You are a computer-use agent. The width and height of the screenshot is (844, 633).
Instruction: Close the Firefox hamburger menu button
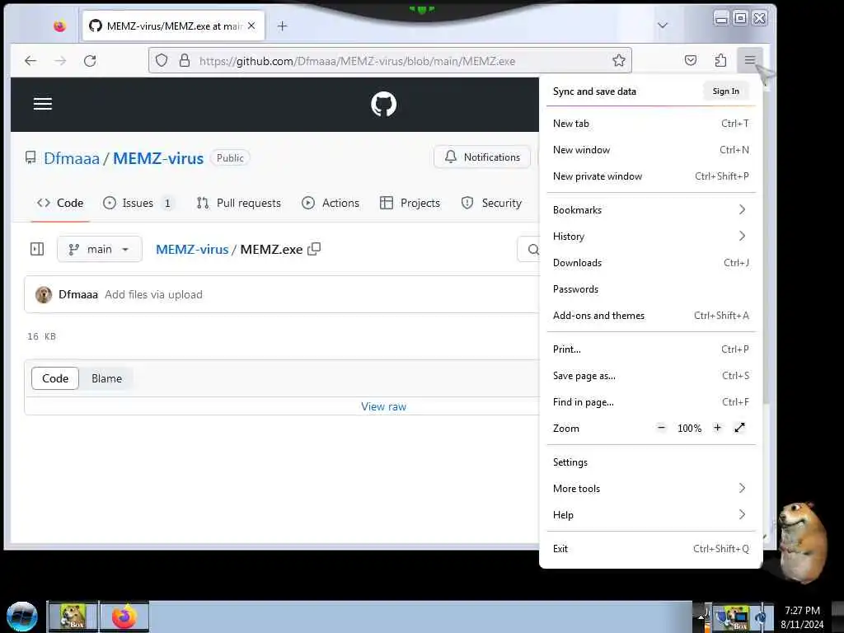(750, 60)
